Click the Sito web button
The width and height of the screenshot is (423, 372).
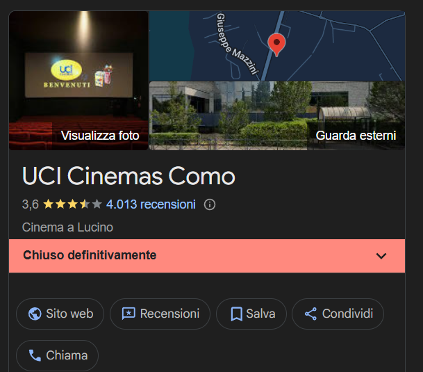click(60, 314)
